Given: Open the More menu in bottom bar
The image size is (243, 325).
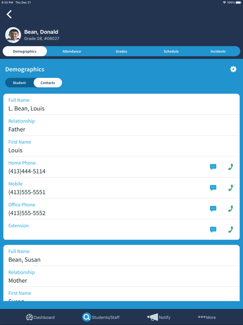Looking at the screenshot, I should 207,317.
